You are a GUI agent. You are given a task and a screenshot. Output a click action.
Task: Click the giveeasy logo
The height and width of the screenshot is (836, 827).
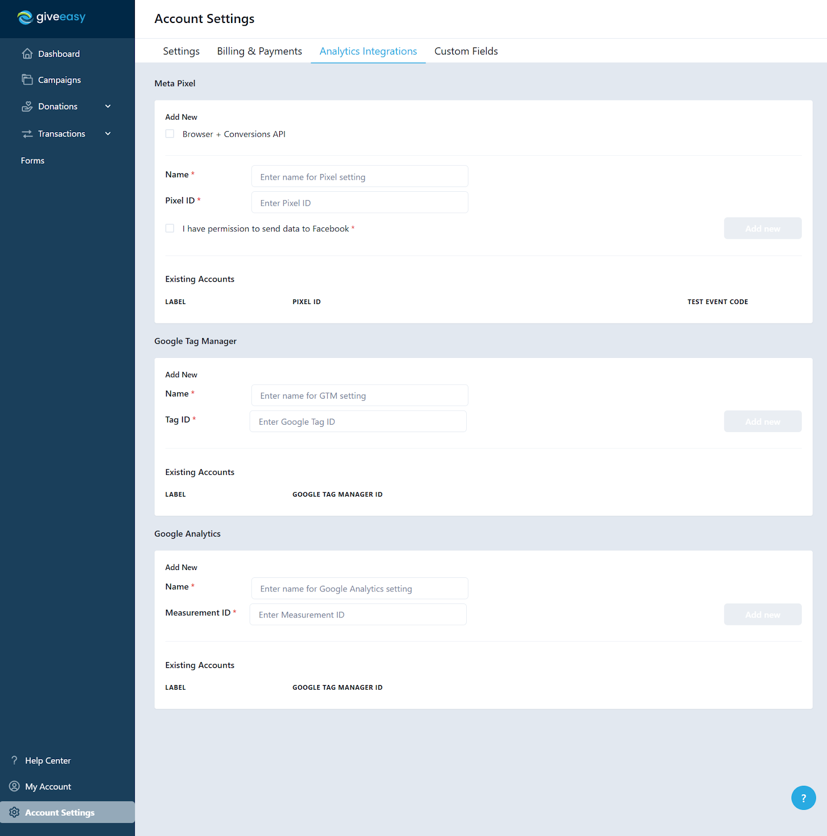(51, 17)
